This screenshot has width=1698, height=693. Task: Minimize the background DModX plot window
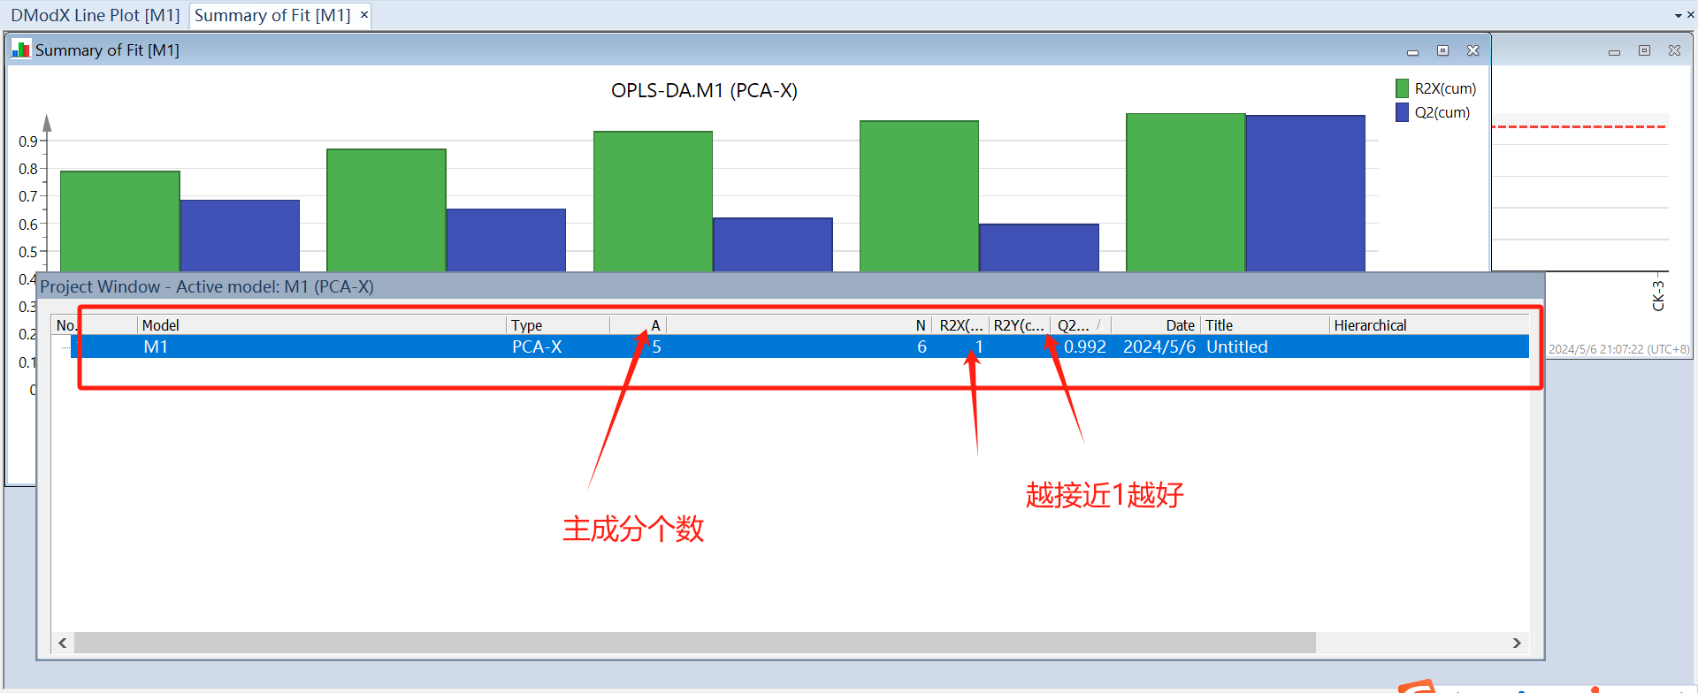(1614, 51)
